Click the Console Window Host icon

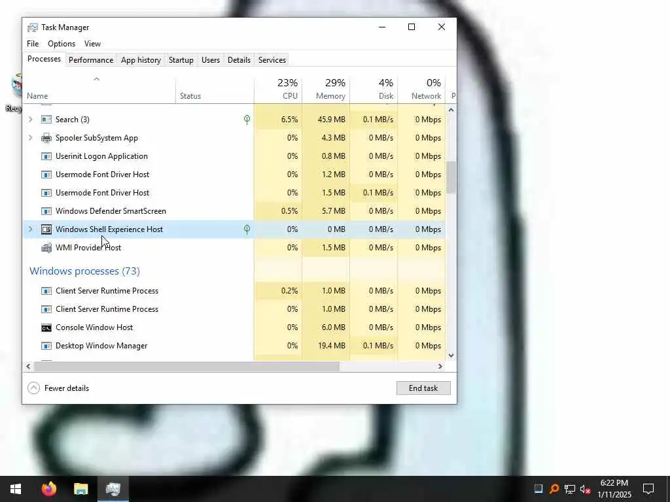click(x=46, y=327)
